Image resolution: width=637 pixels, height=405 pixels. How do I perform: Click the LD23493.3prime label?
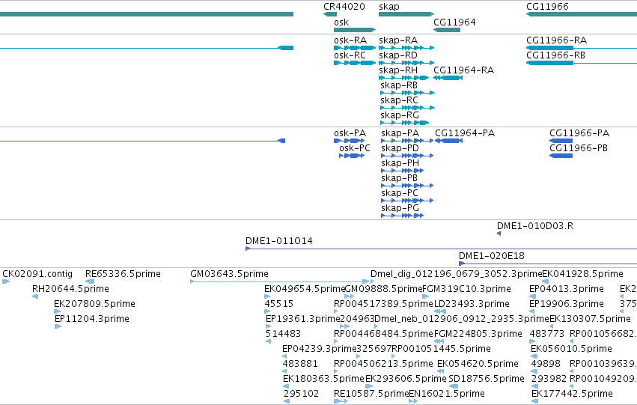[x=472, y=304]
